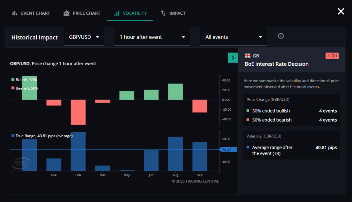Viewport: 352px width, 202px height.
Task: Toggle the Bullish legend series
Action: [24, 80]
